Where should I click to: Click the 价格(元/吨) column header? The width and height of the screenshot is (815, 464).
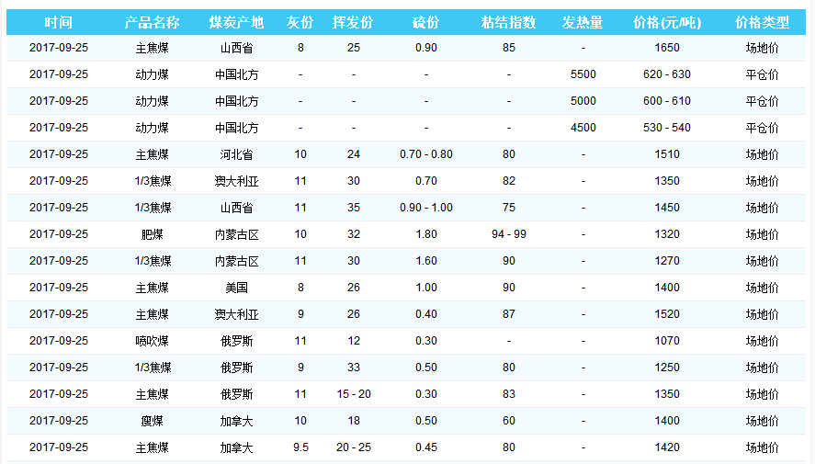pos(667,22)
